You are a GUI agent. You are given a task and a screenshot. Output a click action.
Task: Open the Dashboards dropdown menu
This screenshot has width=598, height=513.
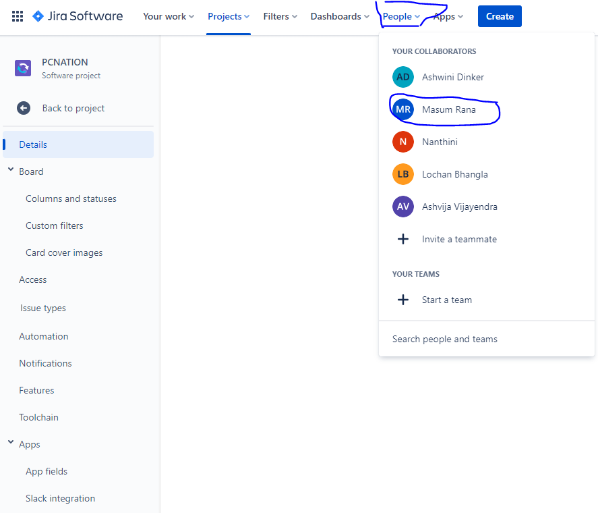[340, 16]
